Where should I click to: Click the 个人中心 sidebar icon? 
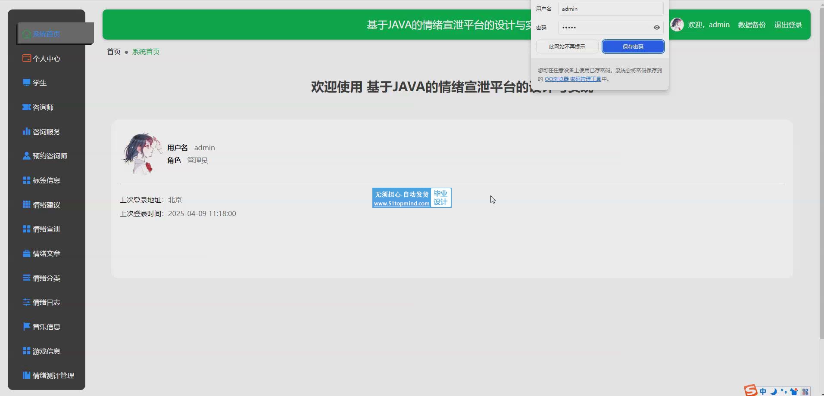(x=26, y=58)
